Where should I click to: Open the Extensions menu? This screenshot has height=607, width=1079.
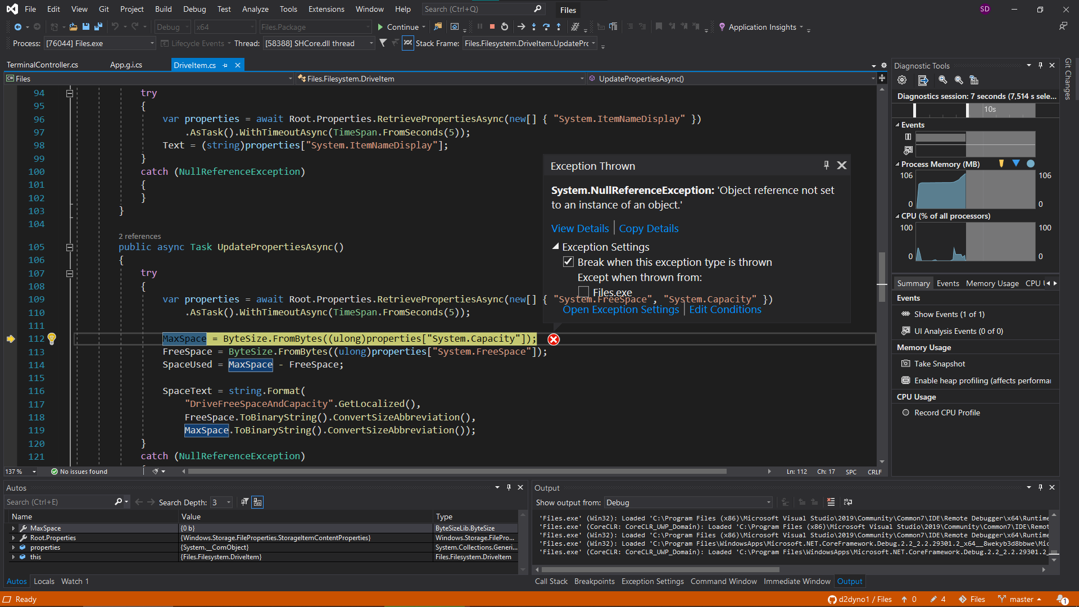click(326, 9)
